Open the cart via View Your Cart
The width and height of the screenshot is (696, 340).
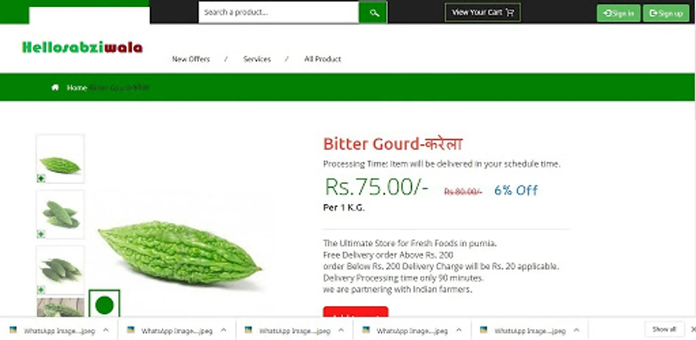482,12
